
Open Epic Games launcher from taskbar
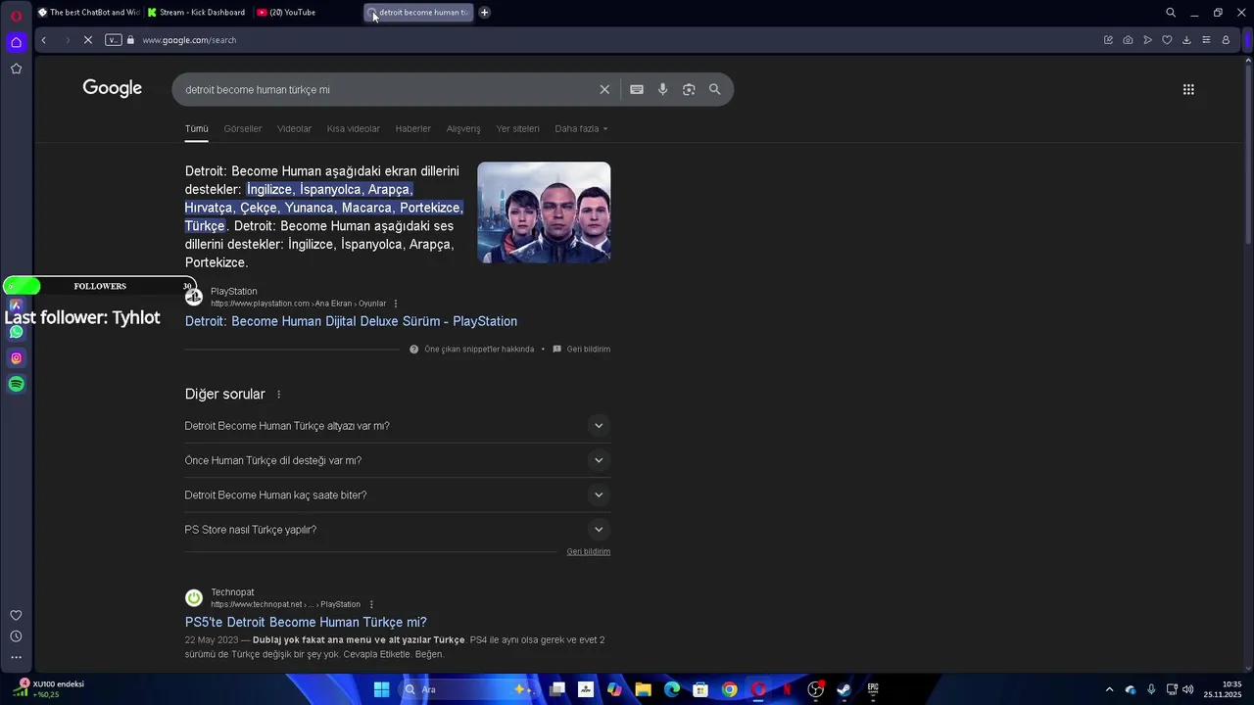872,689
